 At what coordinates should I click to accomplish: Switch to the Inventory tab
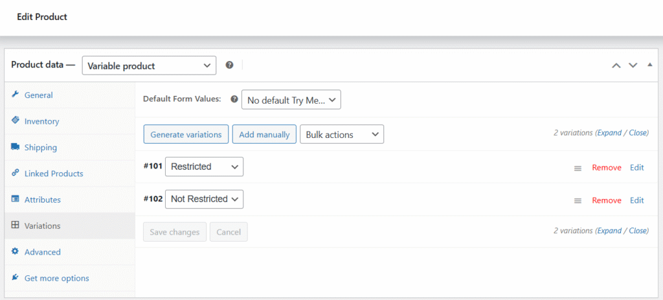click(41, 121)
